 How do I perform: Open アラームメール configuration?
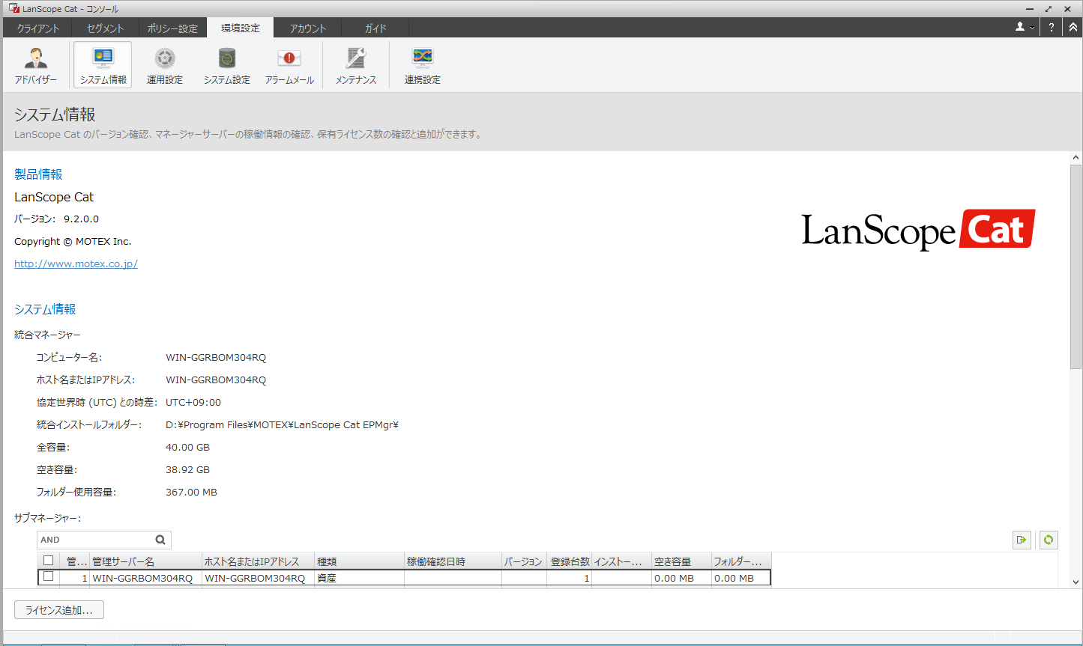[289, 64]
